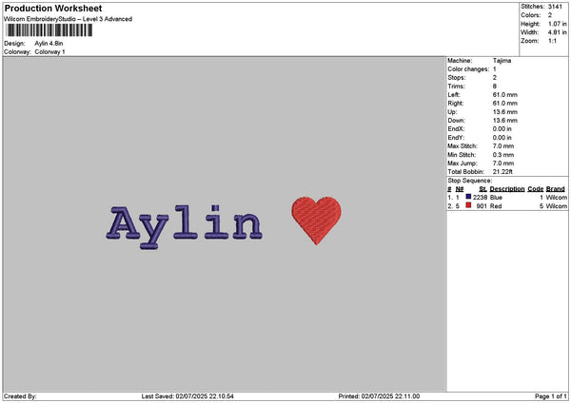The height and width of the screenshot is (403, 571).
Task: Click the Code column header
Action: coord(535,189)
